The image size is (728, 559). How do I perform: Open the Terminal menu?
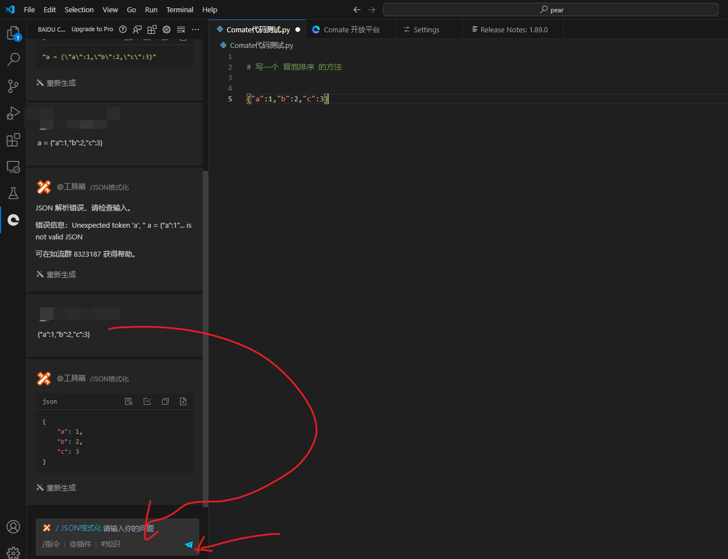tap(180, 9)
